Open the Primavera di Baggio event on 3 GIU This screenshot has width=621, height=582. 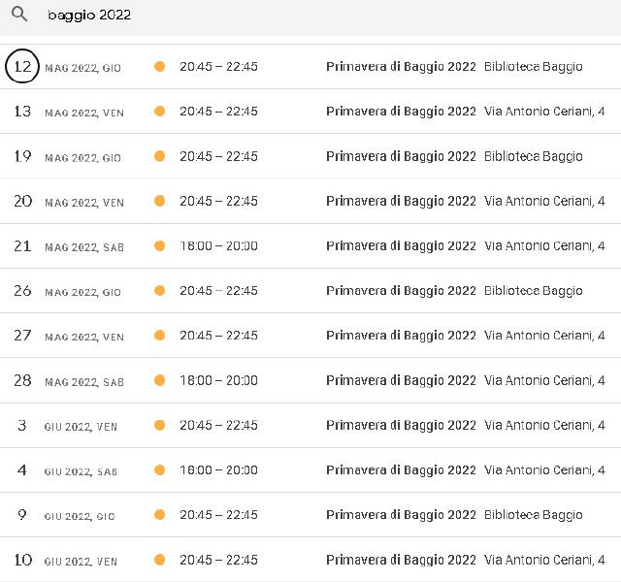(401, 426)
